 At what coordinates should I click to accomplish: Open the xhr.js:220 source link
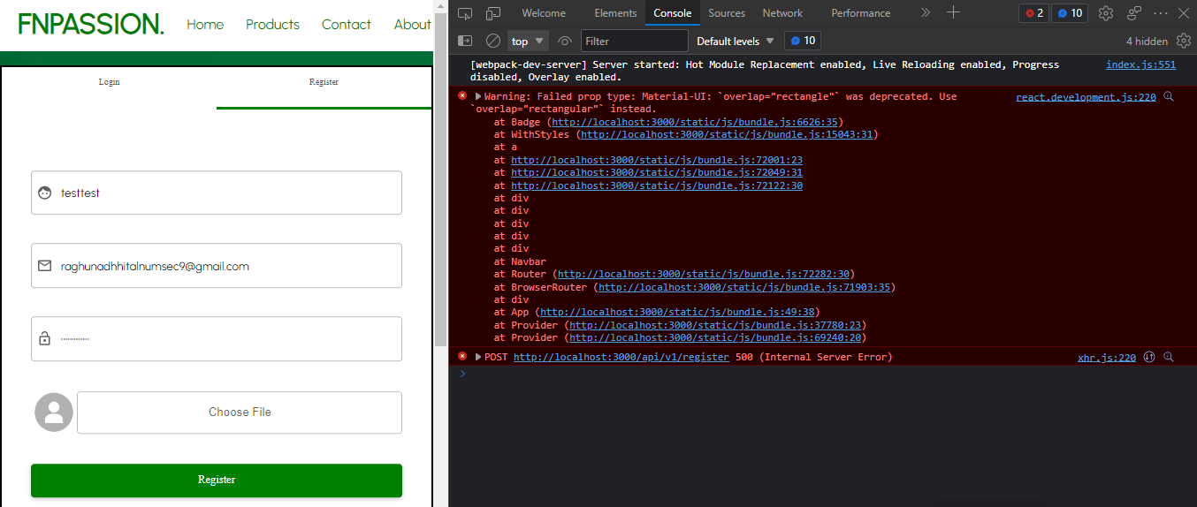click(1107, 358)
